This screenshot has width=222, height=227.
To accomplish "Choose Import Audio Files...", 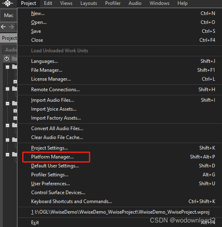I will [x=120, y=100].
